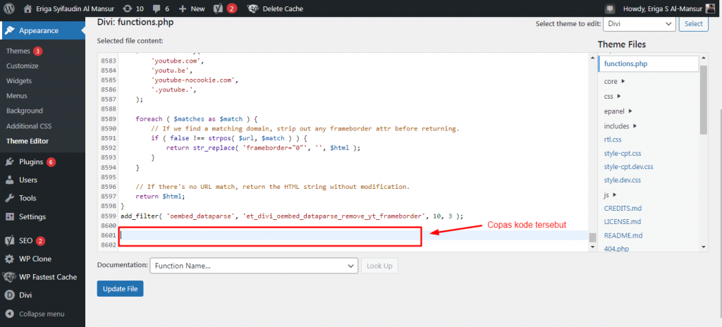The width and height of the screenshot is (722, 327).
Task: Go to Widgets in Appearance submenu
Action: click(19, 80)
